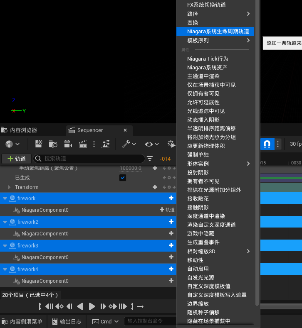The height and width of the screenshot is (328, 302).
Task: Select 自动启用 property
Action: coord(215,269)
